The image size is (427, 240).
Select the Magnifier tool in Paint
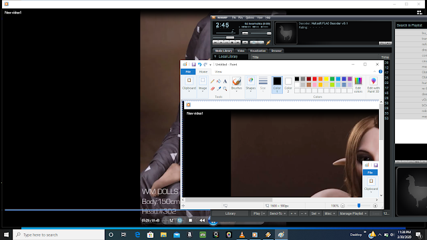coord(225,89)
